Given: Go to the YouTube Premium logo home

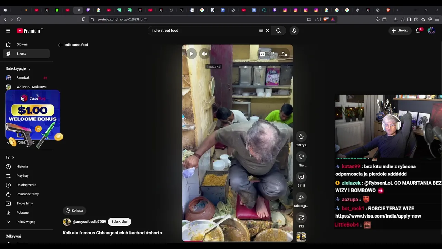Looking at the screenshot, I should coord(28,31).
